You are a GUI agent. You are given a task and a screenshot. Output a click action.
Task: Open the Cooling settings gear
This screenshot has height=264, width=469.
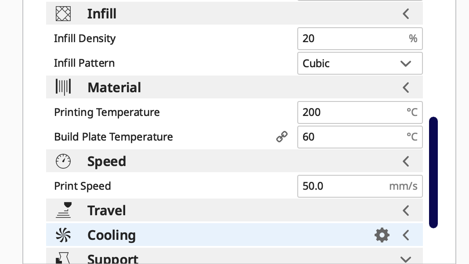click(382, 235)
